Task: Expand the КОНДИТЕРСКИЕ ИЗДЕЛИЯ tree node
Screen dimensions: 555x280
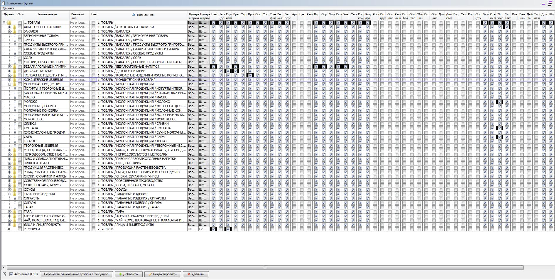Action: coord(9,80)
